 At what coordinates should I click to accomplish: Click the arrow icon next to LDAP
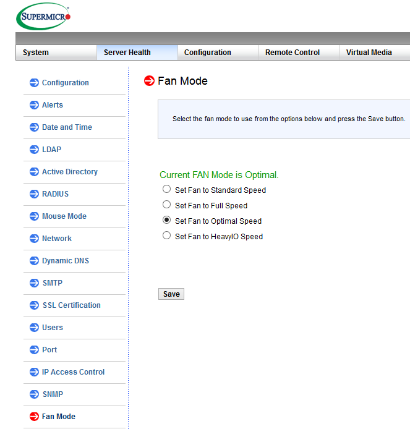pos(34,150)
